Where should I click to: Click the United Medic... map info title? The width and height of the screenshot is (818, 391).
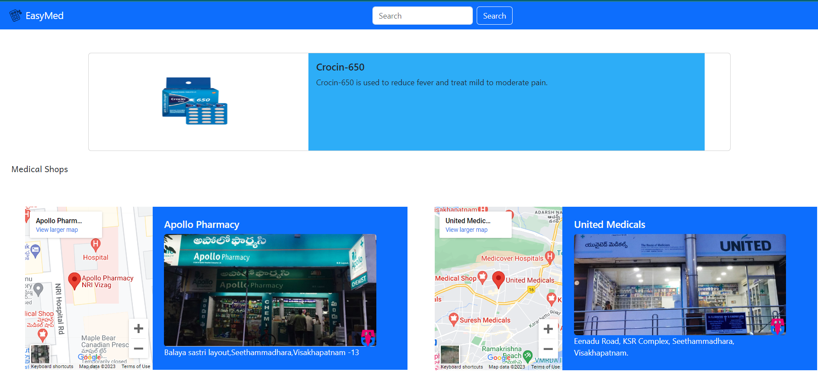[468, 221]
